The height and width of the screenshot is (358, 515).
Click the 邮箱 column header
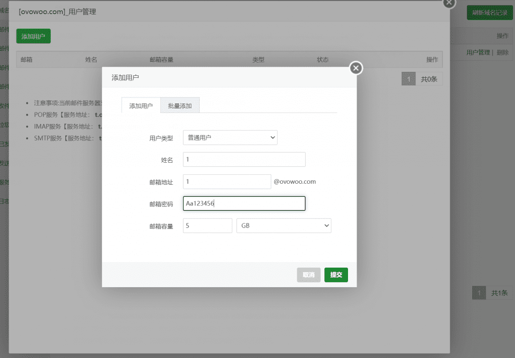point(26,59)
